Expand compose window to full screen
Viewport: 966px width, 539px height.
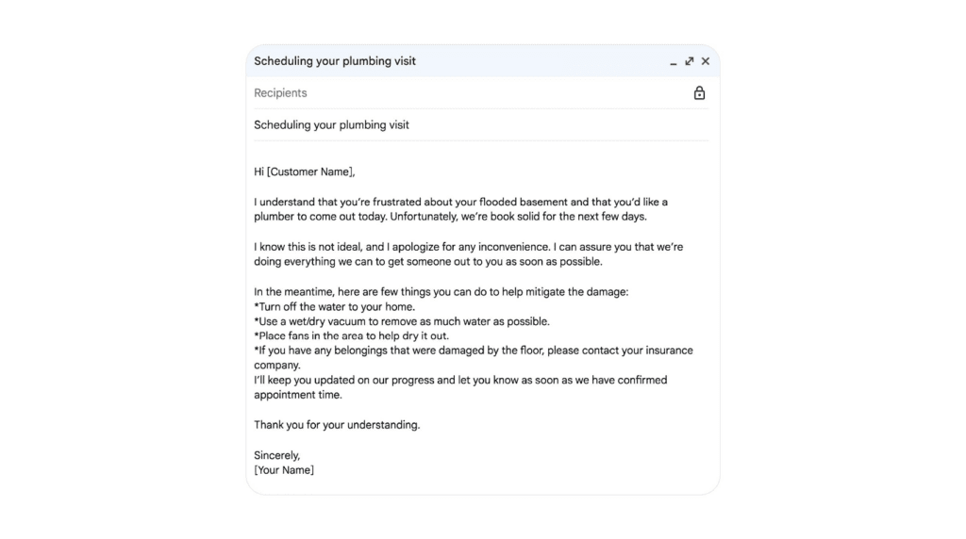click(x=690, y=61)
